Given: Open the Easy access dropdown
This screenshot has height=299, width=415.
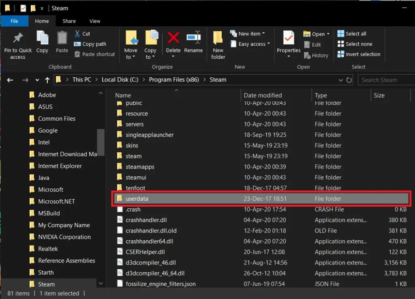Looking at the screenshot, I should point(250,44).
